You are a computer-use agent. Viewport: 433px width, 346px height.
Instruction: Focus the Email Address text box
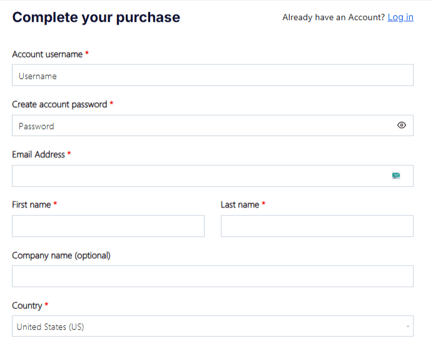200,176
